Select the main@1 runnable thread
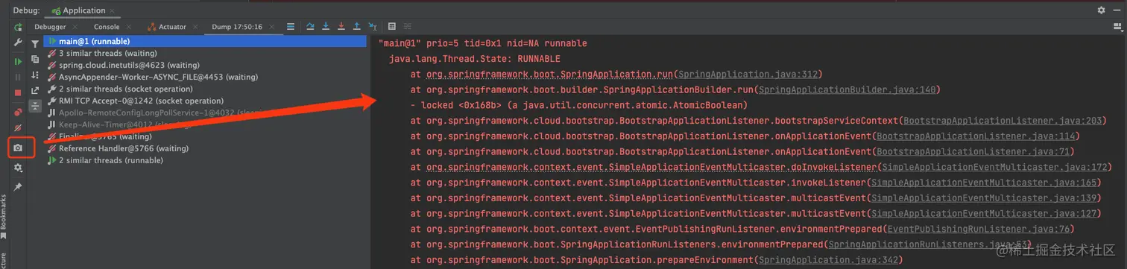Image resolution: width=1127 pixels, height=269 pixels. [x=205, y=41]
